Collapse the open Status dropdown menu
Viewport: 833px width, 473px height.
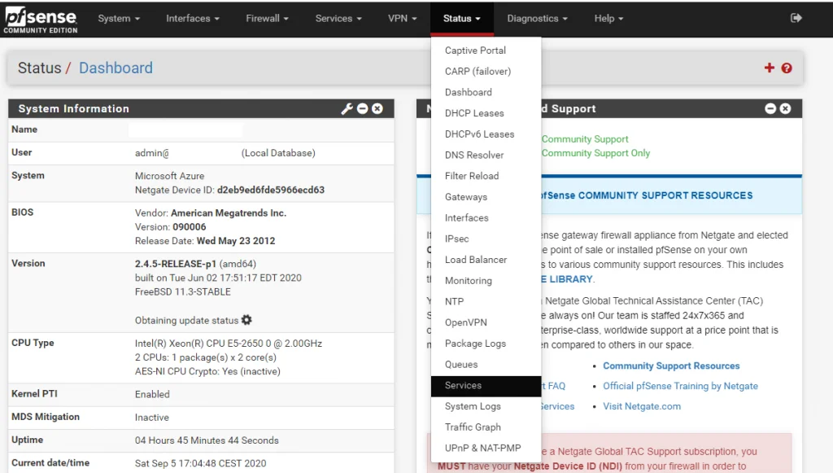pyautogui.click(x=462, y=19)
